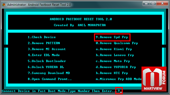170x95 pixels.
Task: Click menu line 'b.Remove Lenevo frp'
Action: click(115, 55)
